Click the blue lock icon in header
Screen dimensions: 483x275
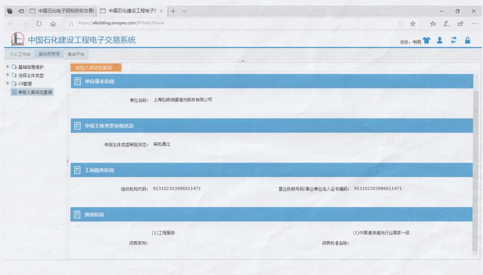(467, 40)
